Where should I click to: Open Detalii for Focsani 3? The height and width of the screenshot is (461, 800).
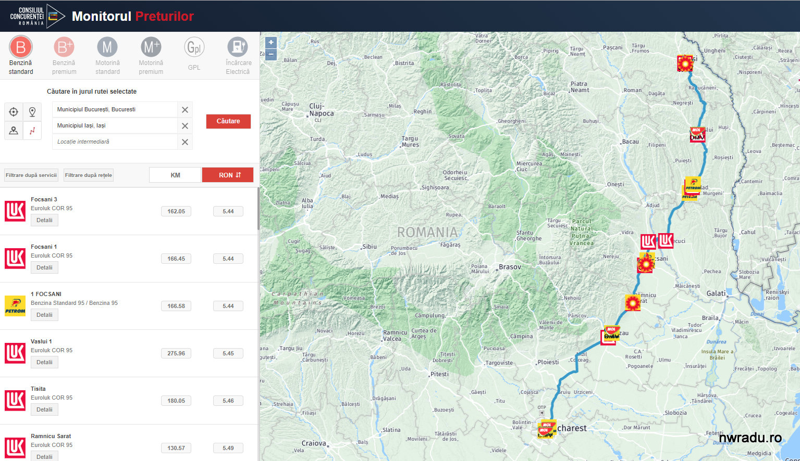click(x=44, y=220)
